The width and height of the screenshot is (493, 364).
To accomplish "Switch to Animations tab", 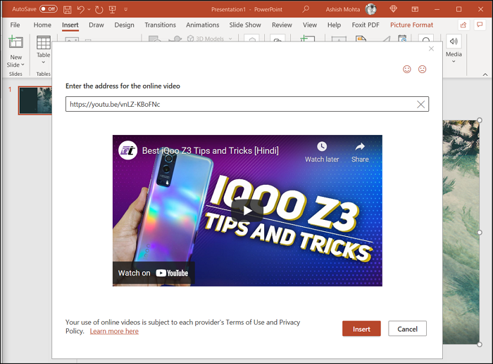I will (203, 25).
